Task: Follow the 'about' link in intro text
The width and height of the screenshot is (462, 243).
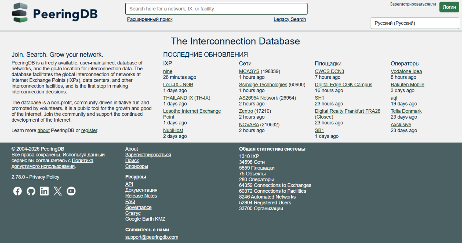Action: click(x=43, y=130)
